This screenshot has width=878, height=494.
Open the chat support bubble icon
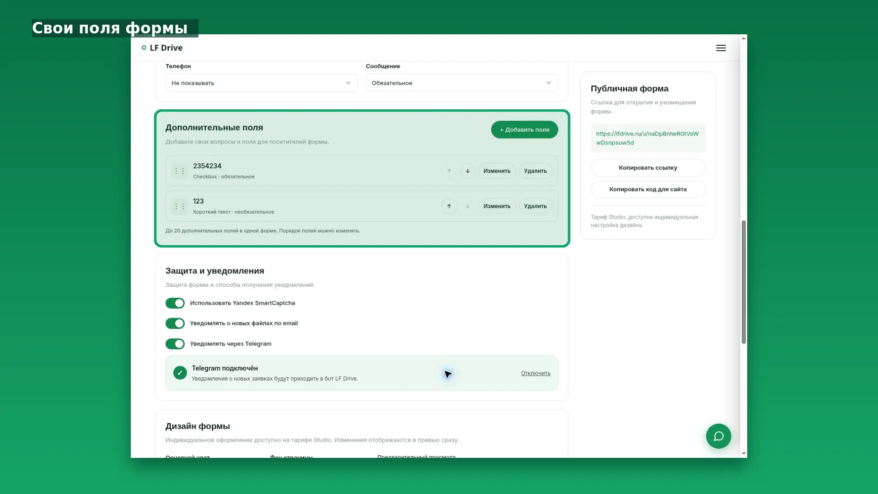[718, 436]
